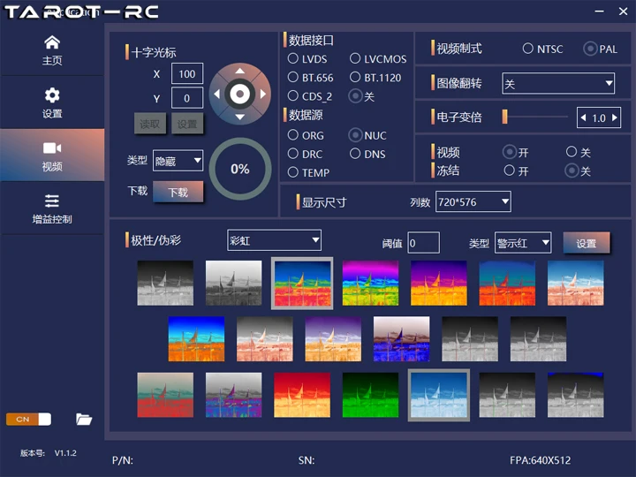The image size is (636, 477).
Task: Open the 增益控制 gain control tab
Action: (x=52, y=208)
